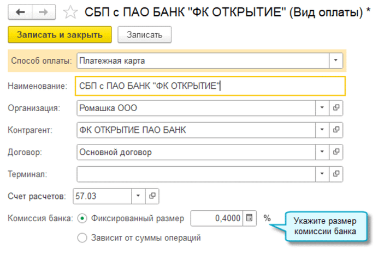The height and width of the screenshot is (255, 390).
Task: Expand the Способ оплаты dropdown
Action: point(336,60)
